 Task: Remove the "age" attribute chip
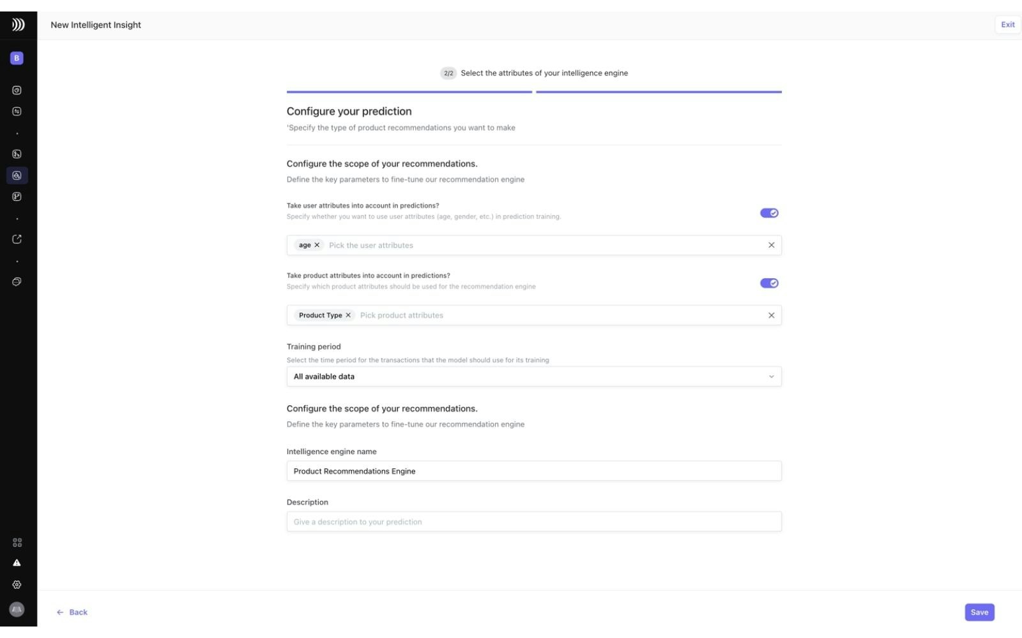[x=317, y=244]
